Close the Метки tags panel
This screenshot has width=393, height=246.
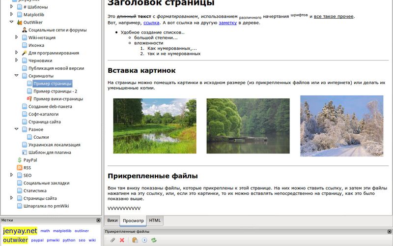[x=98, y=220]
